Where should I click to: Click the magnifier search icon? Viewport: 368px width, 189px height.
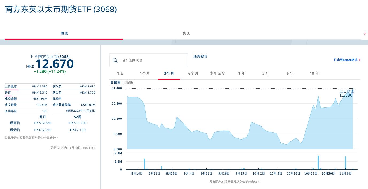point(115,60)
